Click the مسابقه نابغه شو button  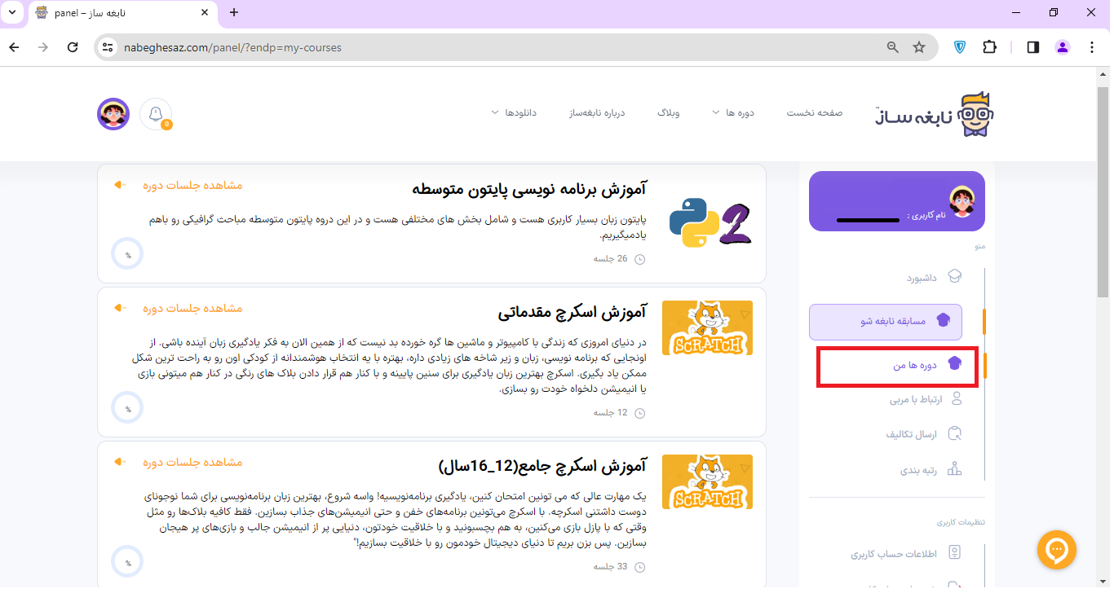point(886,322)
